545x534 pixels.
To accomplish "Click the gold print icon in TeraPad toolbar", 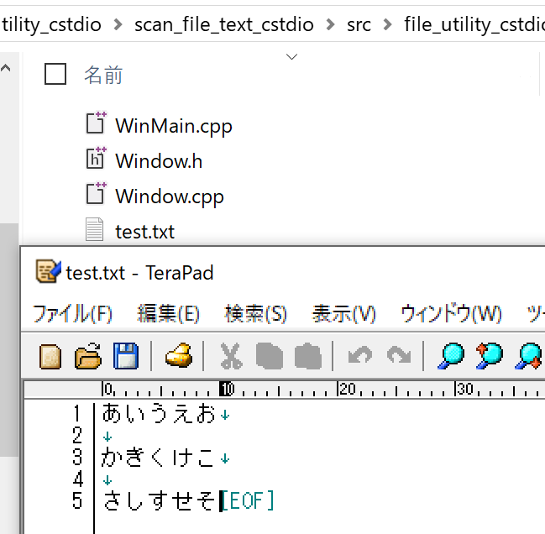I will tap(179, 355).
